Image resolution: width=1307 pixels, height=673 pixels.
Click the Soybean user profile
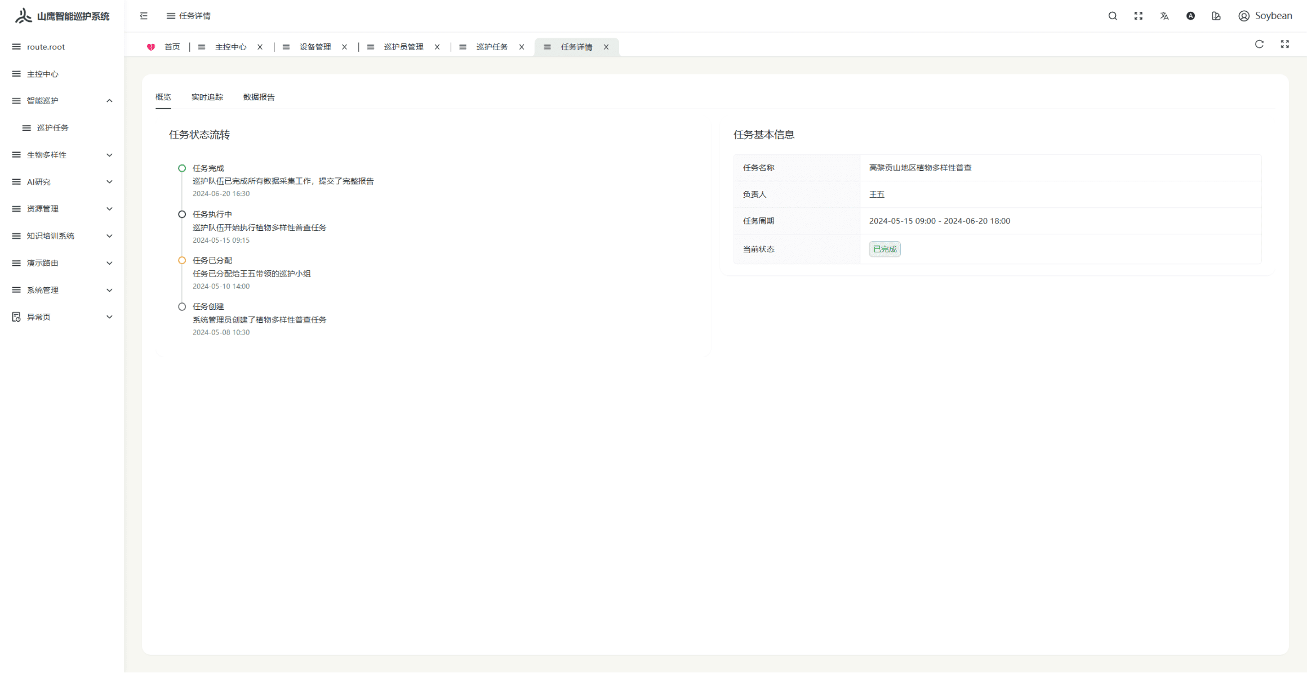tap(1266, 16)
